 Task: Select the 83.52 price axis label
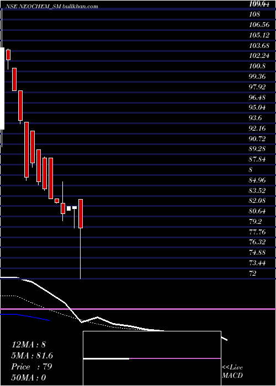tap(257, 191)
